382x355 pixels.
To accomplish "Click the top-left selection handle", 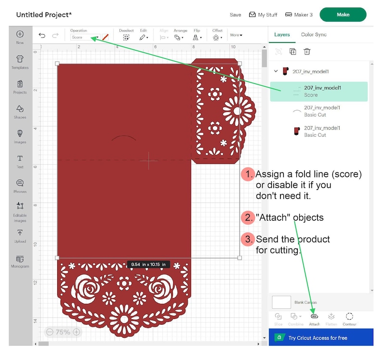I will (x=57, y=64).
